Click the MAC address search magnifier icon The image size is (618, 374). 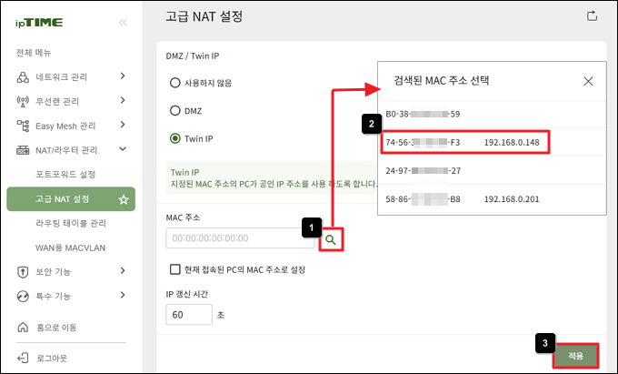pos(331,239)
